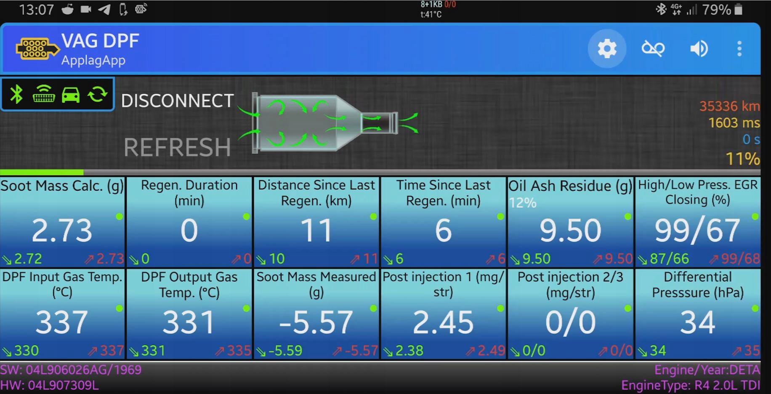Image resolution: width=771 pixels, height=394 pixels.
Task: Tap the mobile signal strength icon
Action: (x=692, y=9)
